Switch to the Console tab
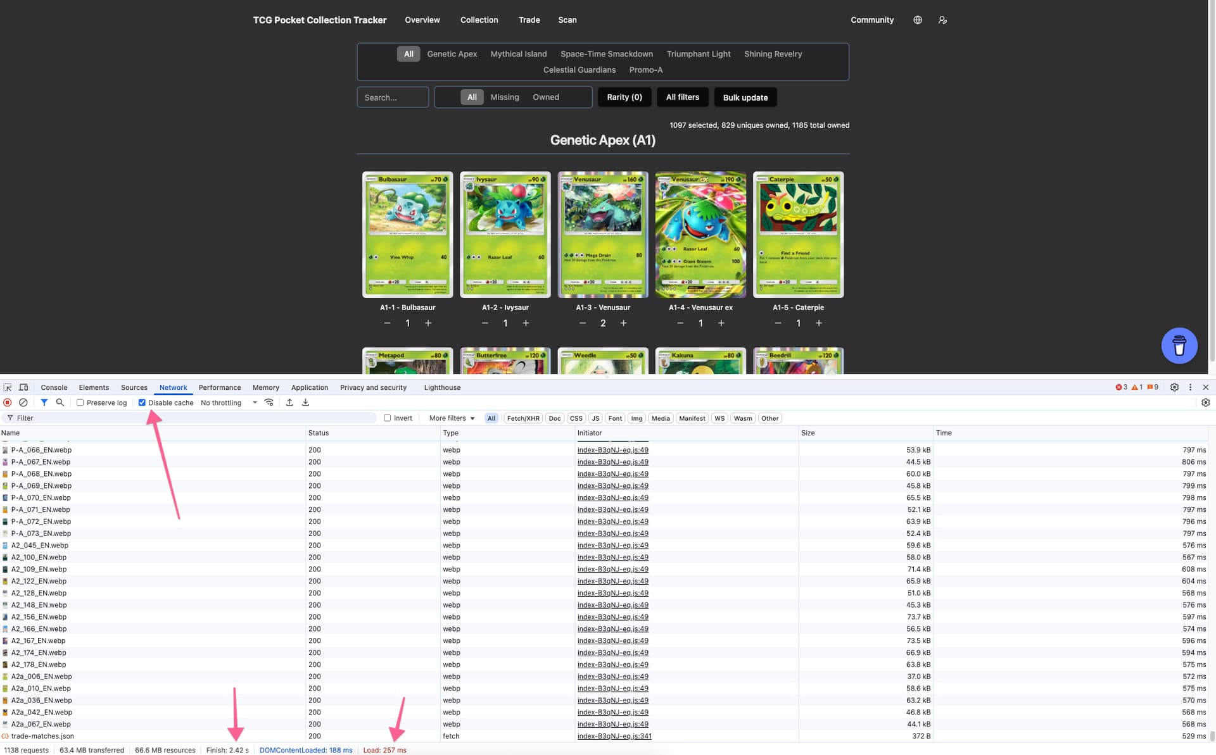Viewport: 1216px width, 755px height. [54, 387]
